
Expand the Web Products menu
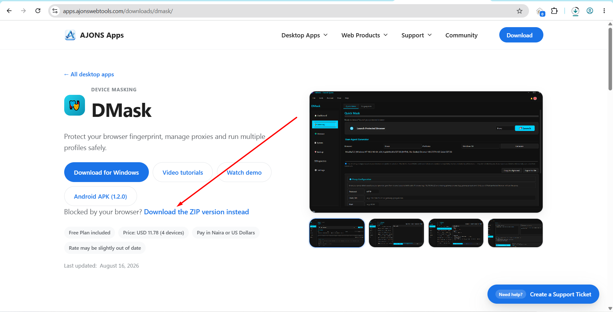pos(364,35)
